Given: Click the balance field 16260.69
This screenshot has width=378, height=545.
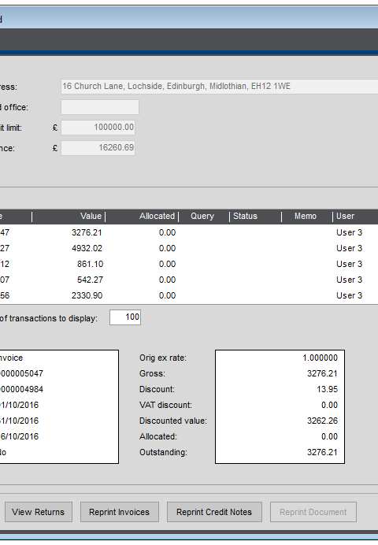Looking at the screenshot, I should point(98,148).
